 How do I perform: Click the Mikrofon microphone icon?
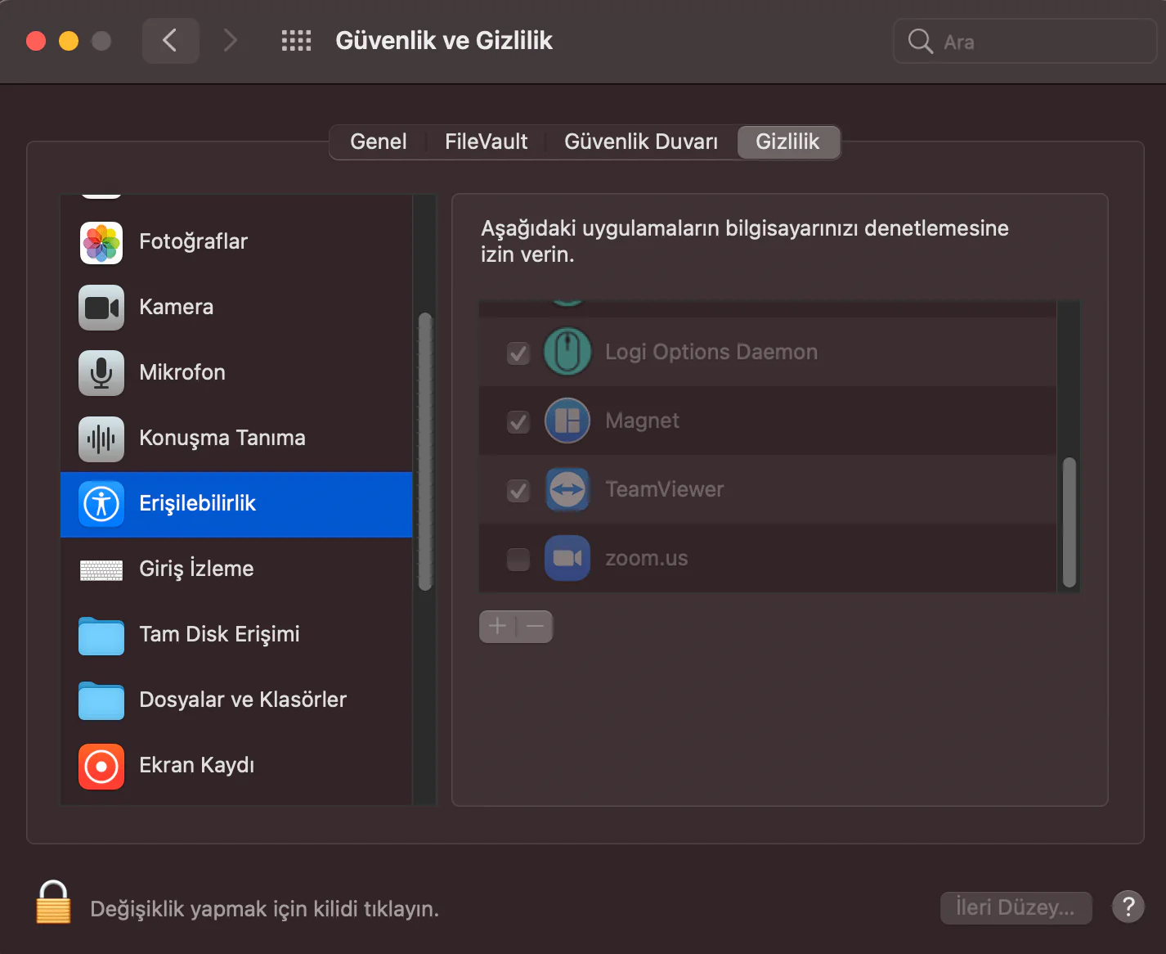tap(101, 373)
